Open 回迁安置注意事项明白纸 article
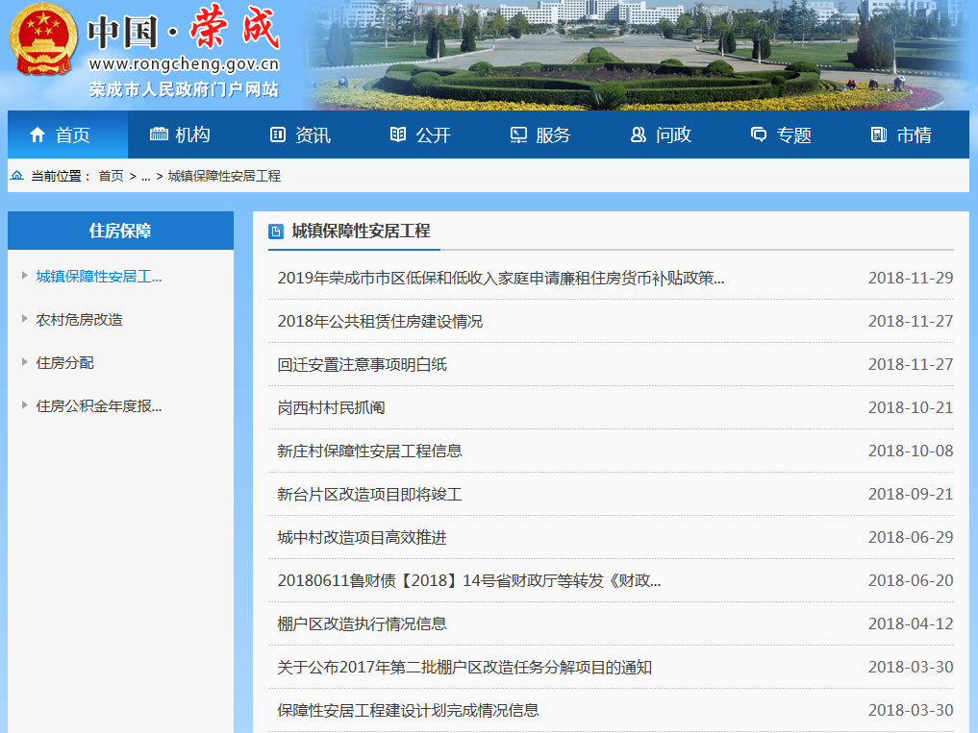978x733 pixels. click(362, 364)
